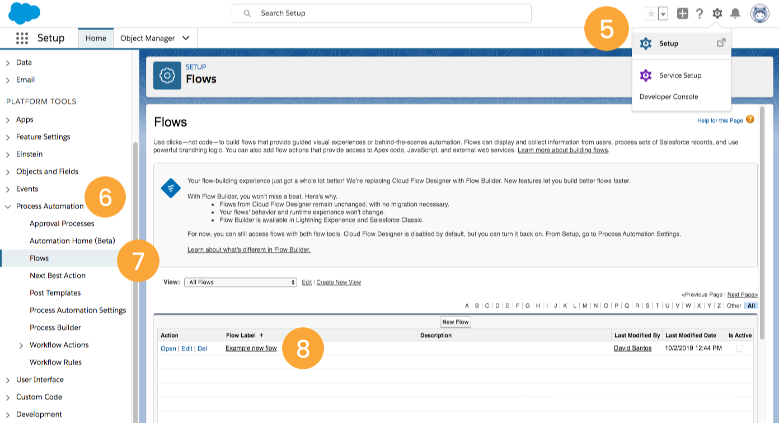Click the global actions plus icon
779x423 pixels.
tap(682, 13)
